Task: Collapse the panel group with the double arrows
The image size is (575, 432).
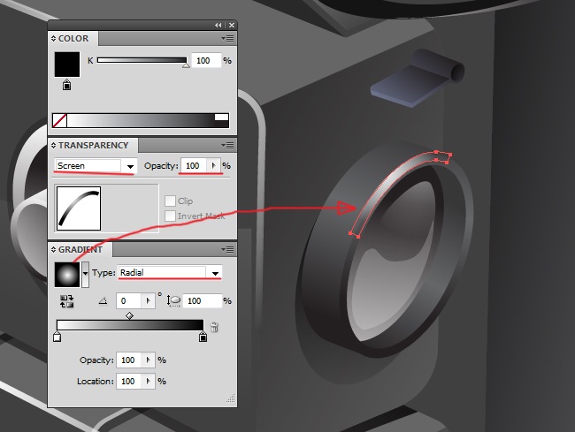Action: click(x=218, y=25)
